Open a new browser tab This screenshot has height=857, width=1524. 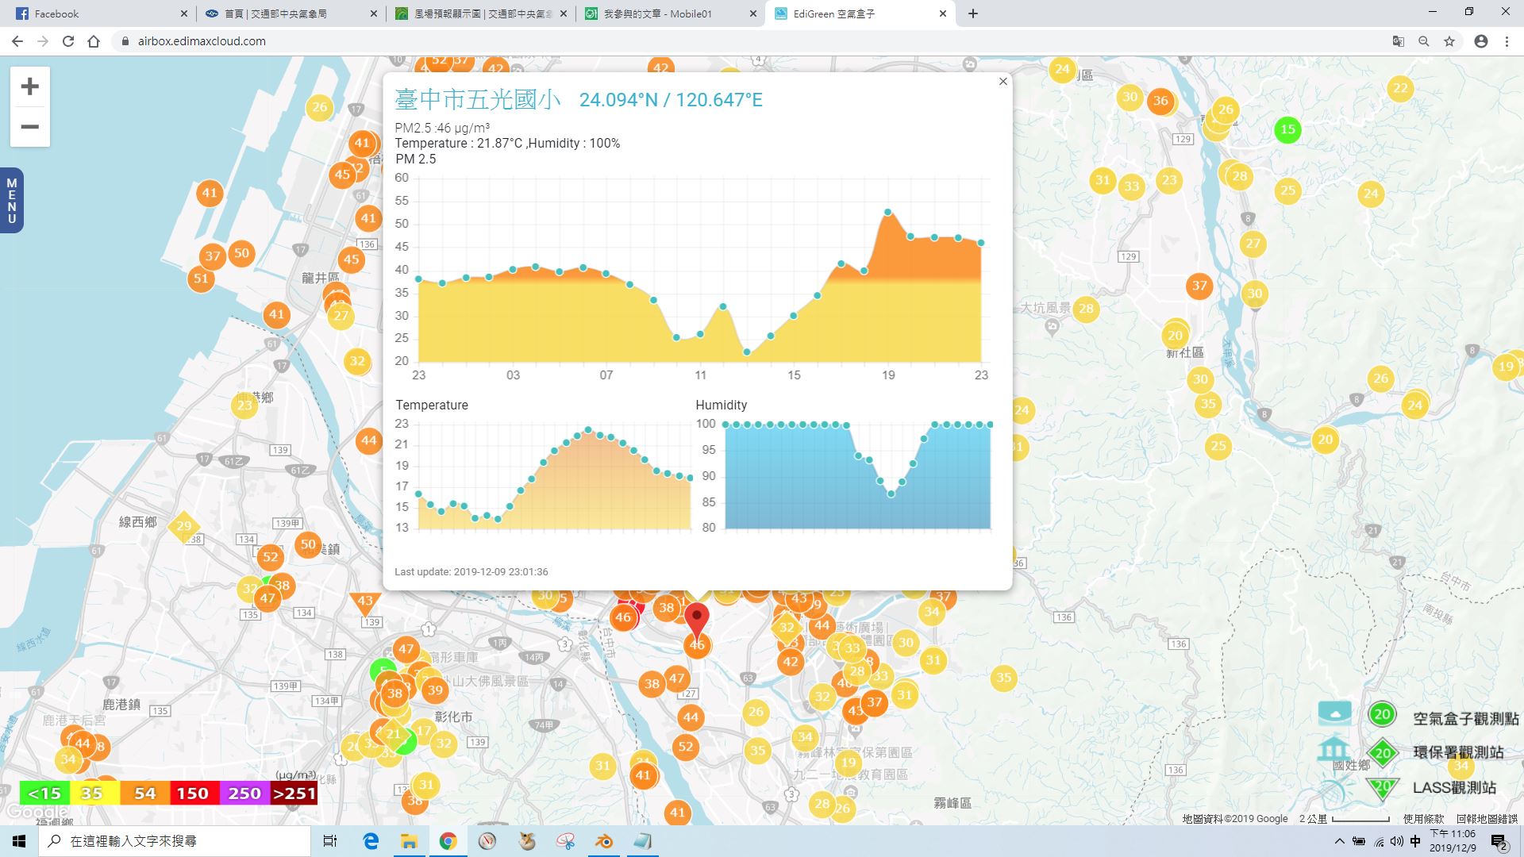tap(973, 13)
